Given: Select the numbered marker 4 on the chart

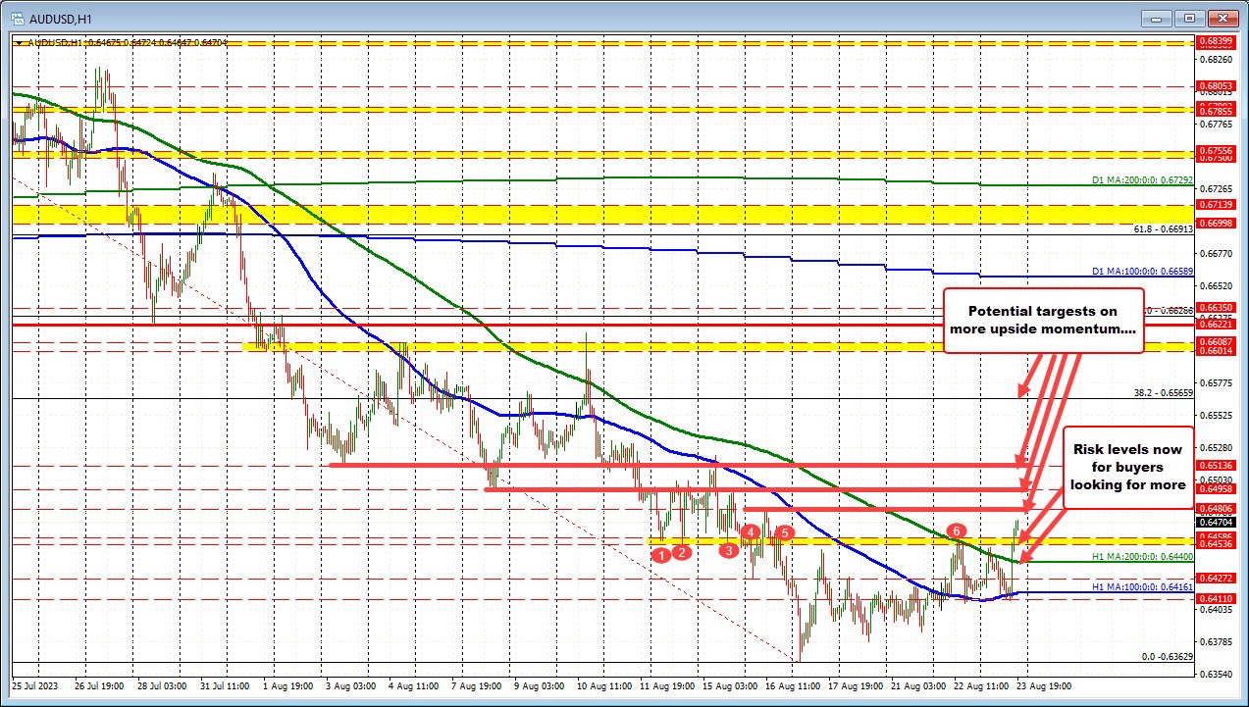Looking at the screenshot, I should [751, 533].
